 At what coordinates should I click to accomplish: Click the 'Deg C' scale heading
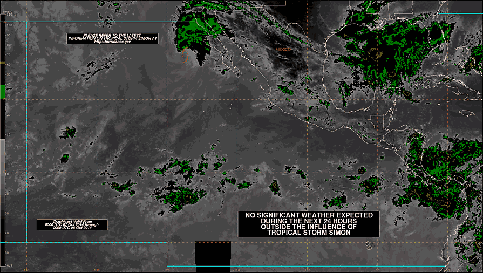click(8, 12)
